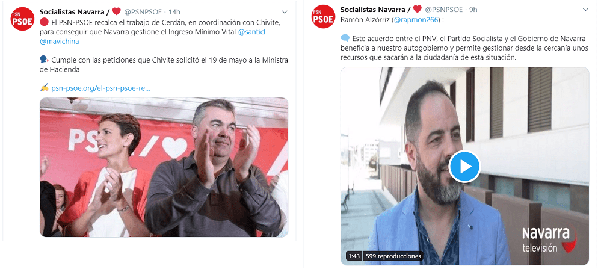Open the @mavichina mention link
The image size is (601, 275).
click(x=60, y=42)
